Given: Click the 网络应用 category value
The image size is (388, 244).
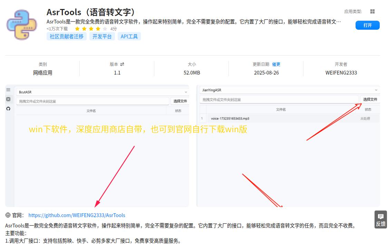Looking at the screenshot, I should coord(42,73).
